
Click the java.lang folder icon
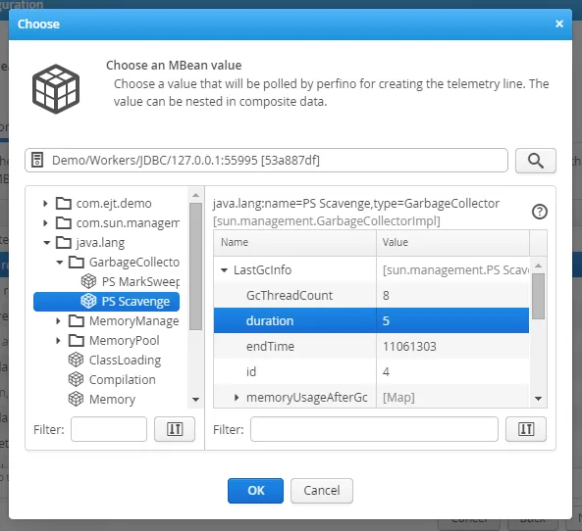coord(64,242)
